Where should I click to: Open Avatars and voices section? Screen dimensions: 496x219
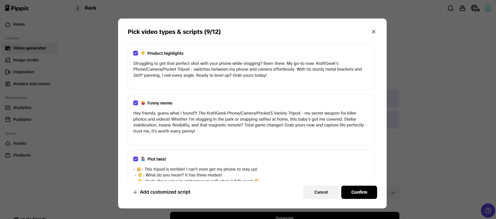tap(32, 84)
